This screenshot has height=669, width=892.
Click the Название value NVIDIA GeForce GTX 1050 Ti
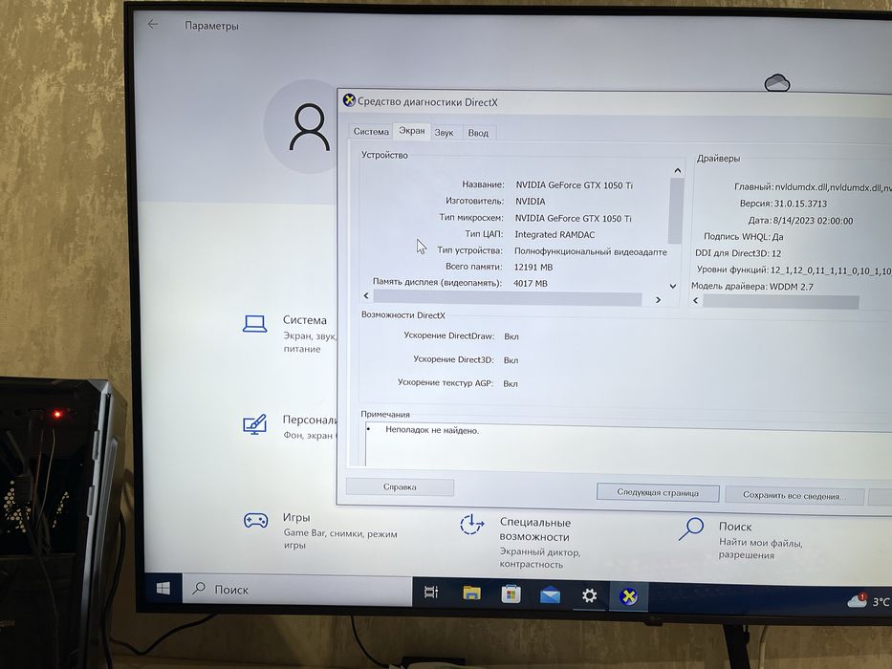(574, 185)
